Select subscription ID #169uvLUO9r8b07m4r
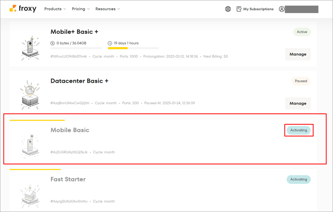 click(x=69, y=57)
